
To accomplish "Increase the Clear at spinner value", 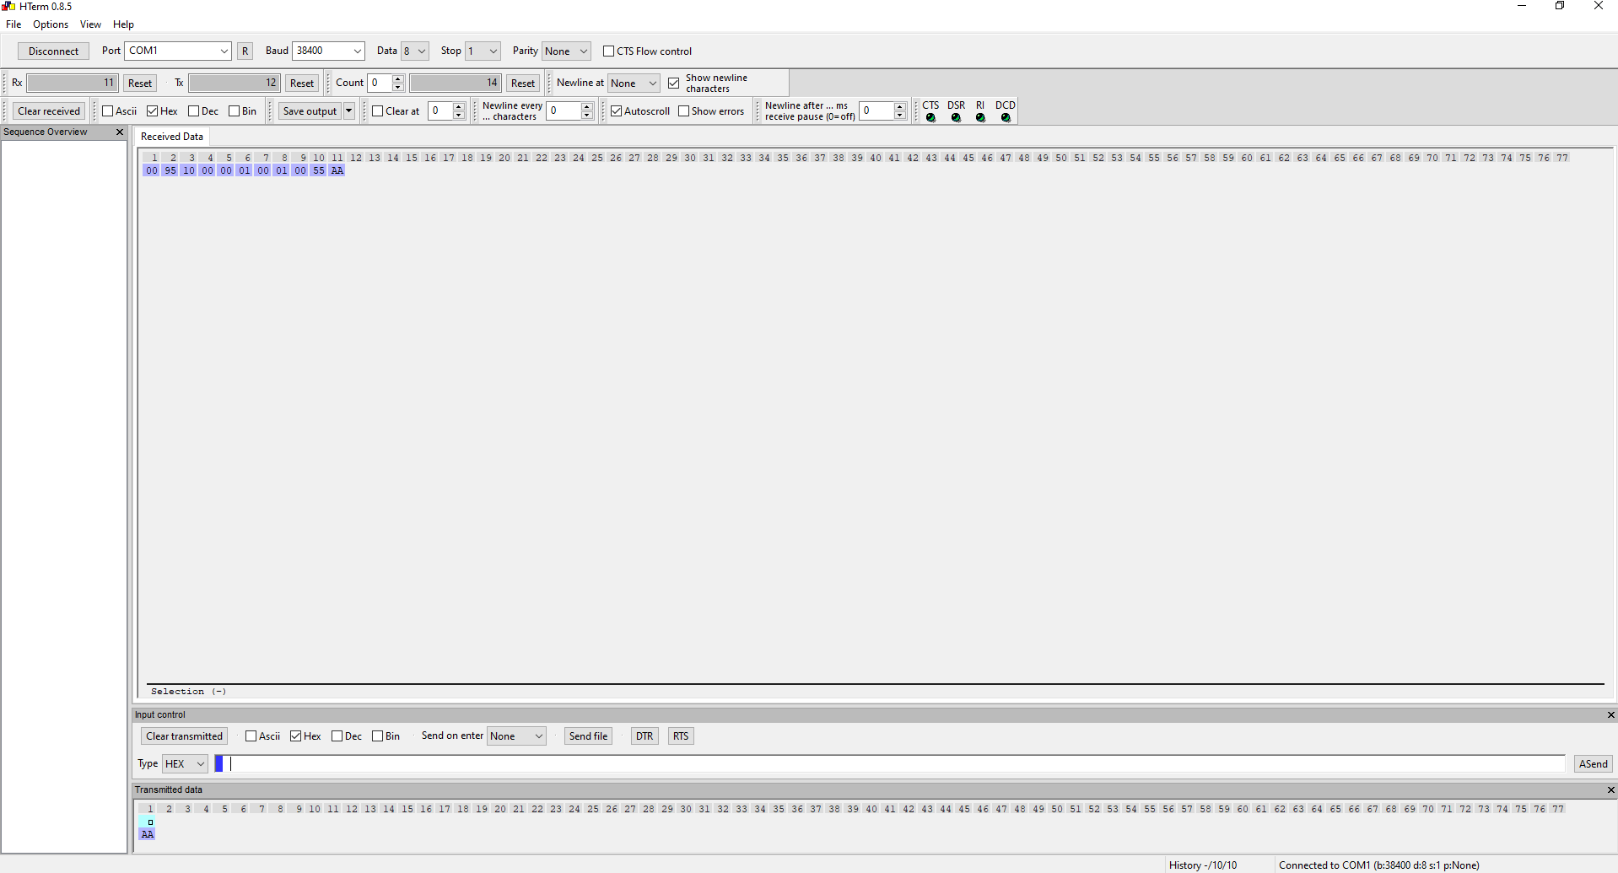I will (x=459, y=107).
